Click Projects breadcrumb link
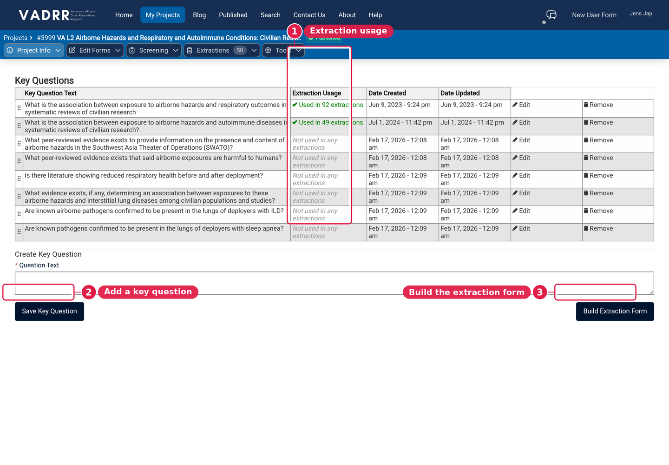This screenshot has width=669, height=465. [x=15, y=38]
